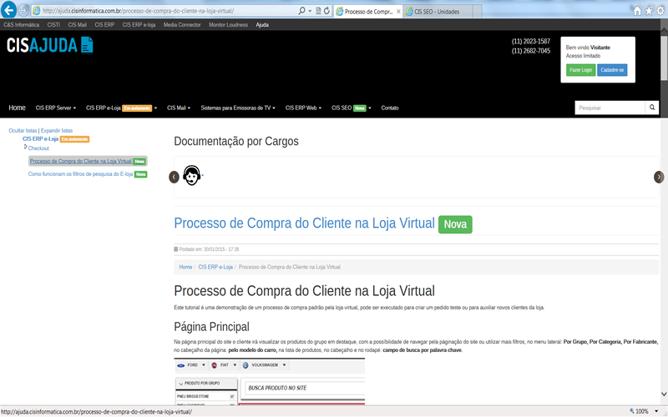Expand the CIS ERP Server menu
Viewport: 668px width, 417px height.
(x=55, y=108)
